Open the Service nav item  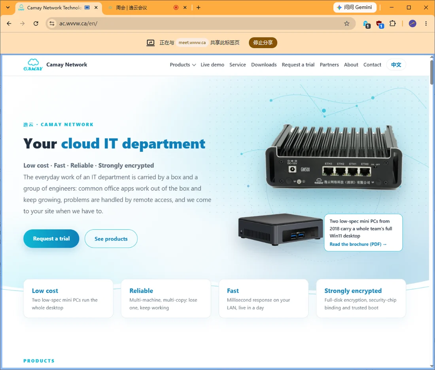pos(238,65)
